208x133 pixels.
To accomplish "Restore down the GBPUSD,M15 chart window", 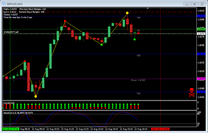I will [x=194, y=4].
